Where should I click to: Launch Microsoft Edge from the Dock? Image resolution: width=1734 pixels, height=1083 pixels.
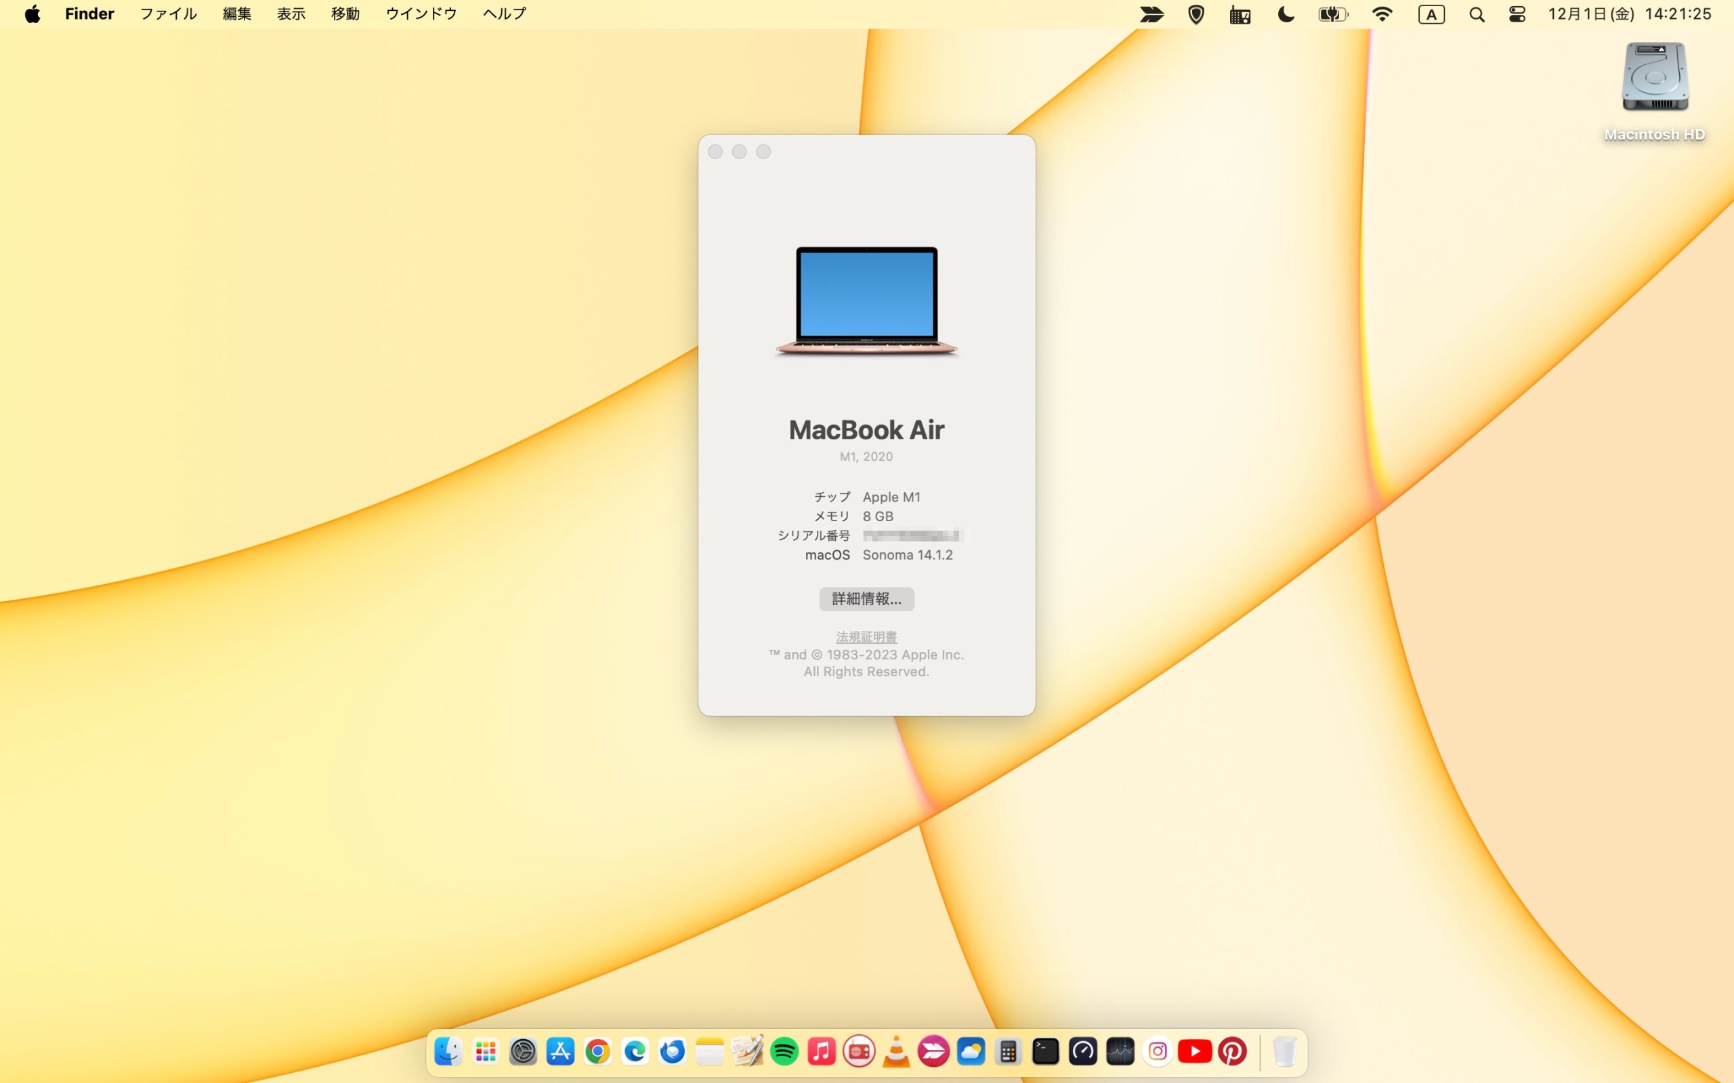635,1051
